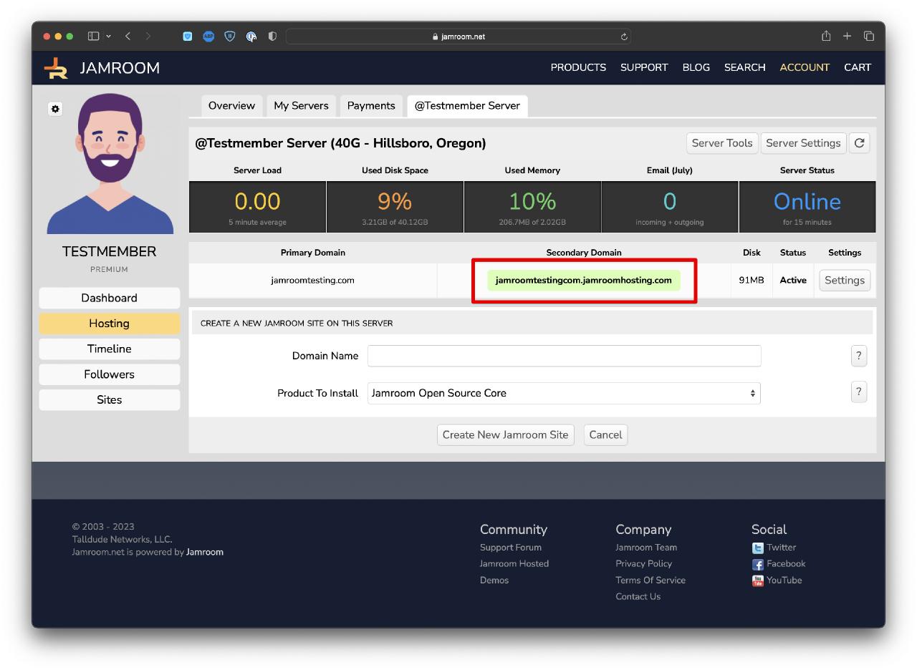Open the Server Tools menu
Screen dimensions: 917x670
[721, 143]
